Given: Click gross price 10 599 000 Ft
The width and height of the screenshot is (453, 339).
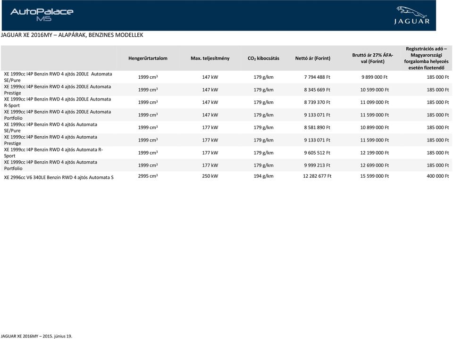Looking at the screenshot, I should (374, 90).
